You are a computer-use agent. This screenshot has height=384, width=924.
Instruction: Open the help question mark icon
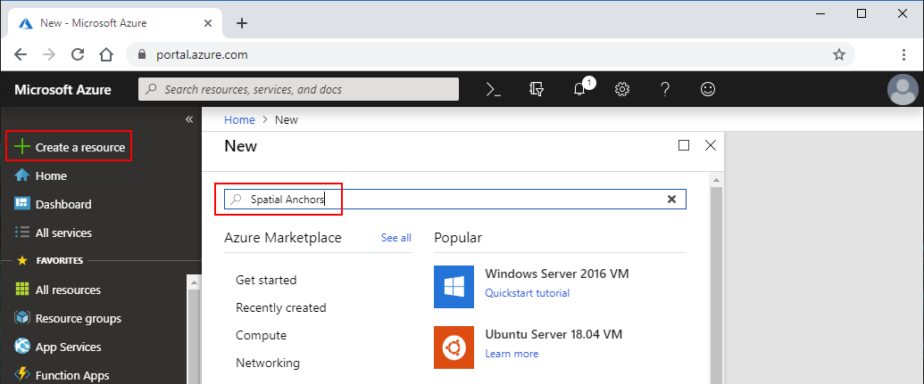click(665, 89)
